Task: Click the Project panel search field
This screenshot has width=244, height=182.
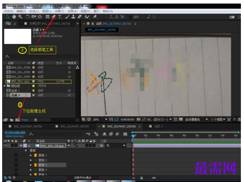Action: click(41, 56)
